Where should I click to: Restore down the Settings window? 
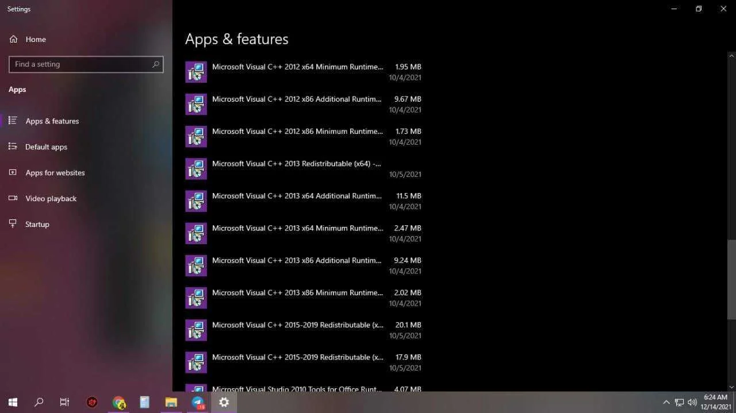(x=699, y=9)
